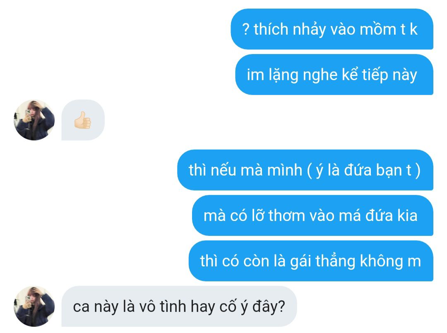Click the opening parenthesis in the 'đứa bạn t' message
The height and width of the screenshot is (333, 447).
(x=309, y=171)
